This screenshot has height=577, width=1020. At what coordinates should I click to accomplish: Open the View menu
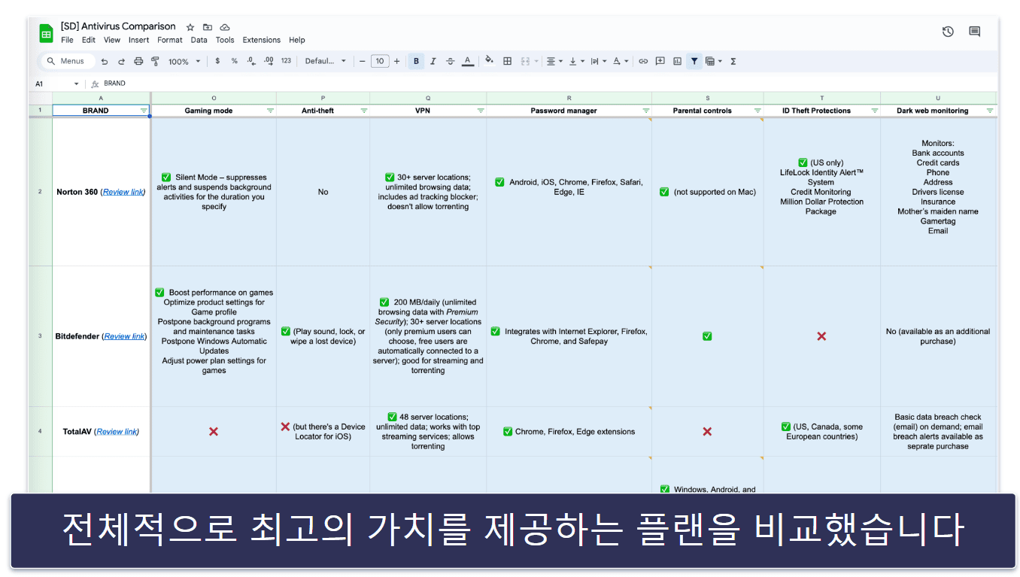(x=112, y=40)
